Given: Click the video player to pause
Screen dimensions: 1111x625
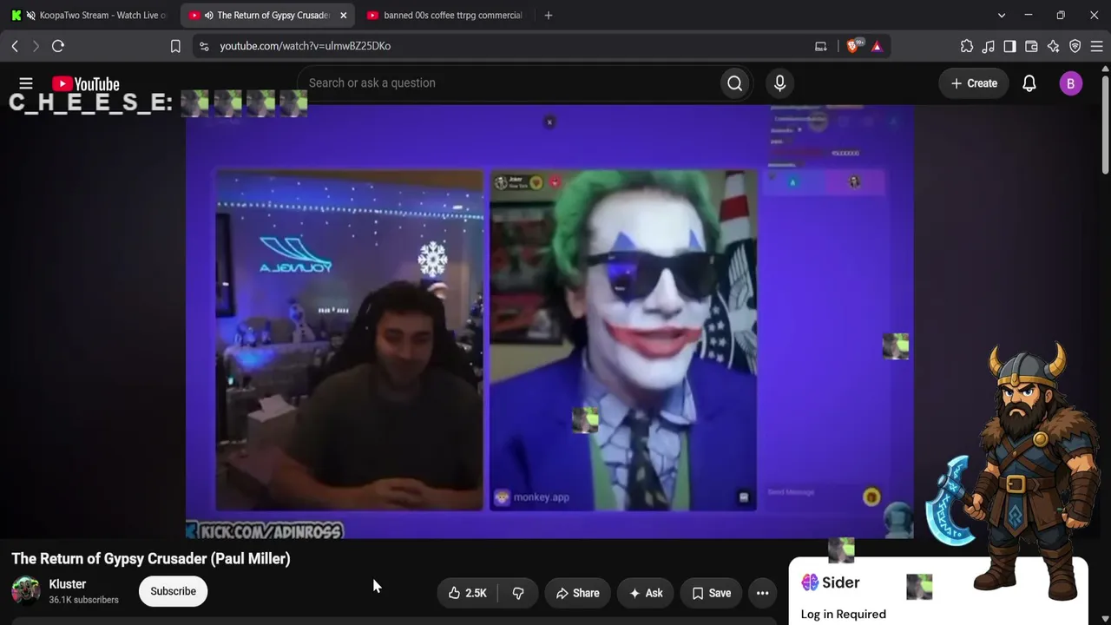Looking at the screenshot, I should point(549,322).
